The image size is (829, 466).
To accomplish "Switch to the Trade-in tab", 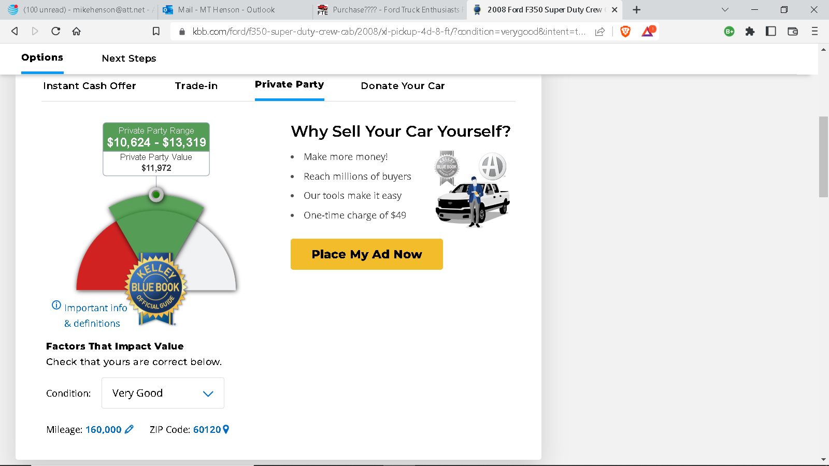I will tap(196, 86).
